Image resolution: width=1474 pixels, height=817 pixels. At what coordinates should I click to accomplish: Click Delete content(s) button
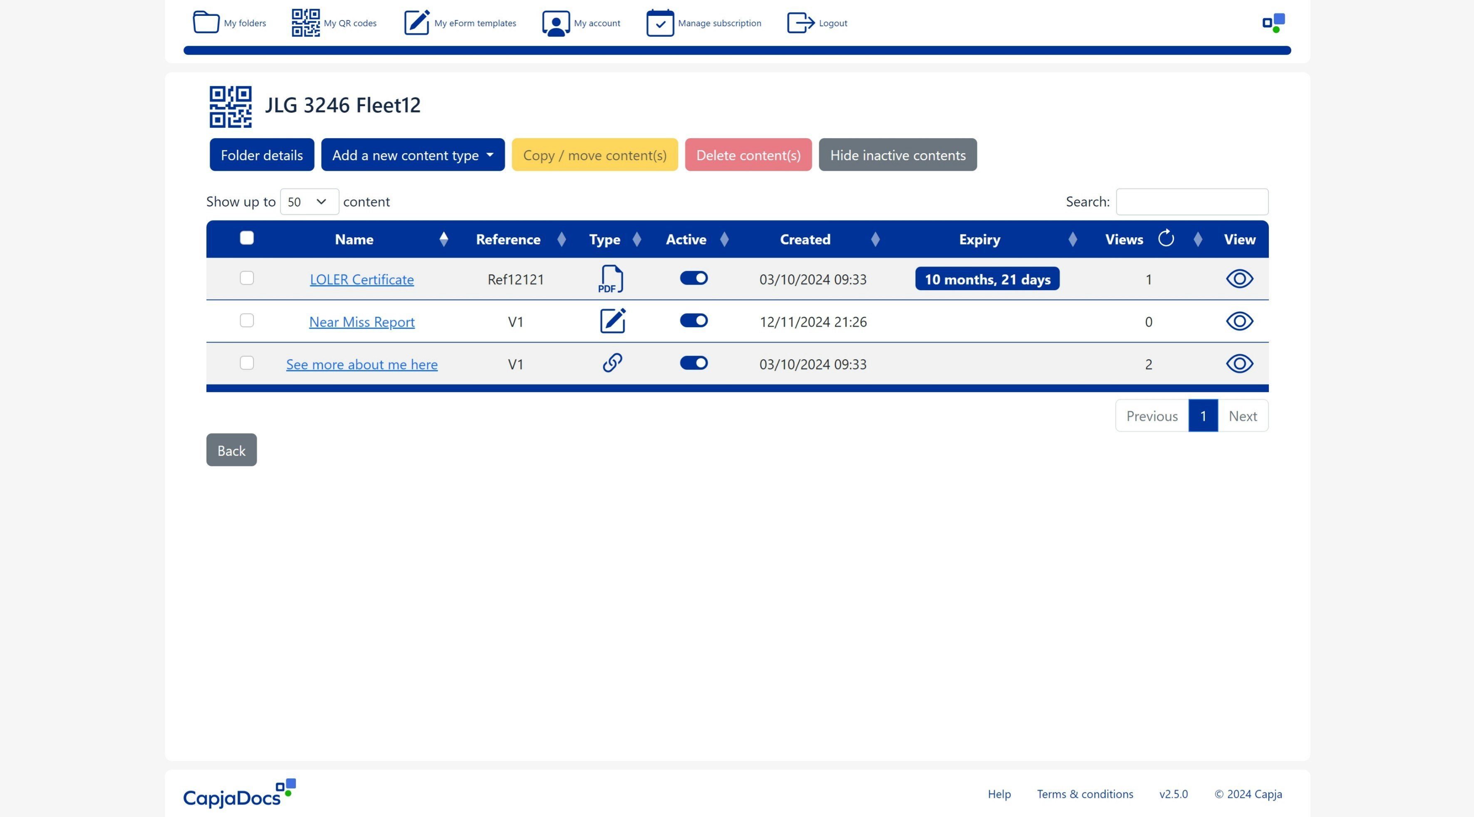pos(748,154)
